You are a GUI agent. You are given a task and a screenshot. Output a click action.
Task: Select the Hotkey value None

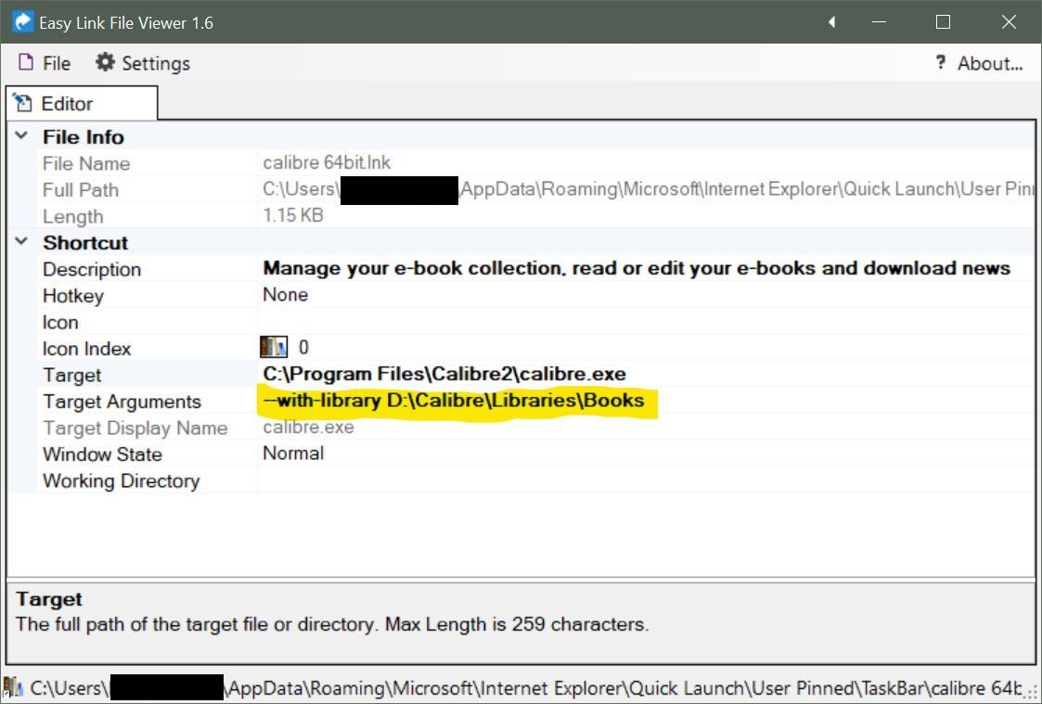[285, 294]
